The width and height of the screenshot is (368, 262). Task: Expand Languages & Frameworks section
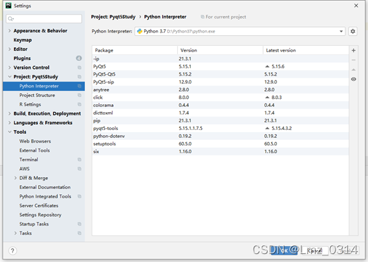pos(9,123)
